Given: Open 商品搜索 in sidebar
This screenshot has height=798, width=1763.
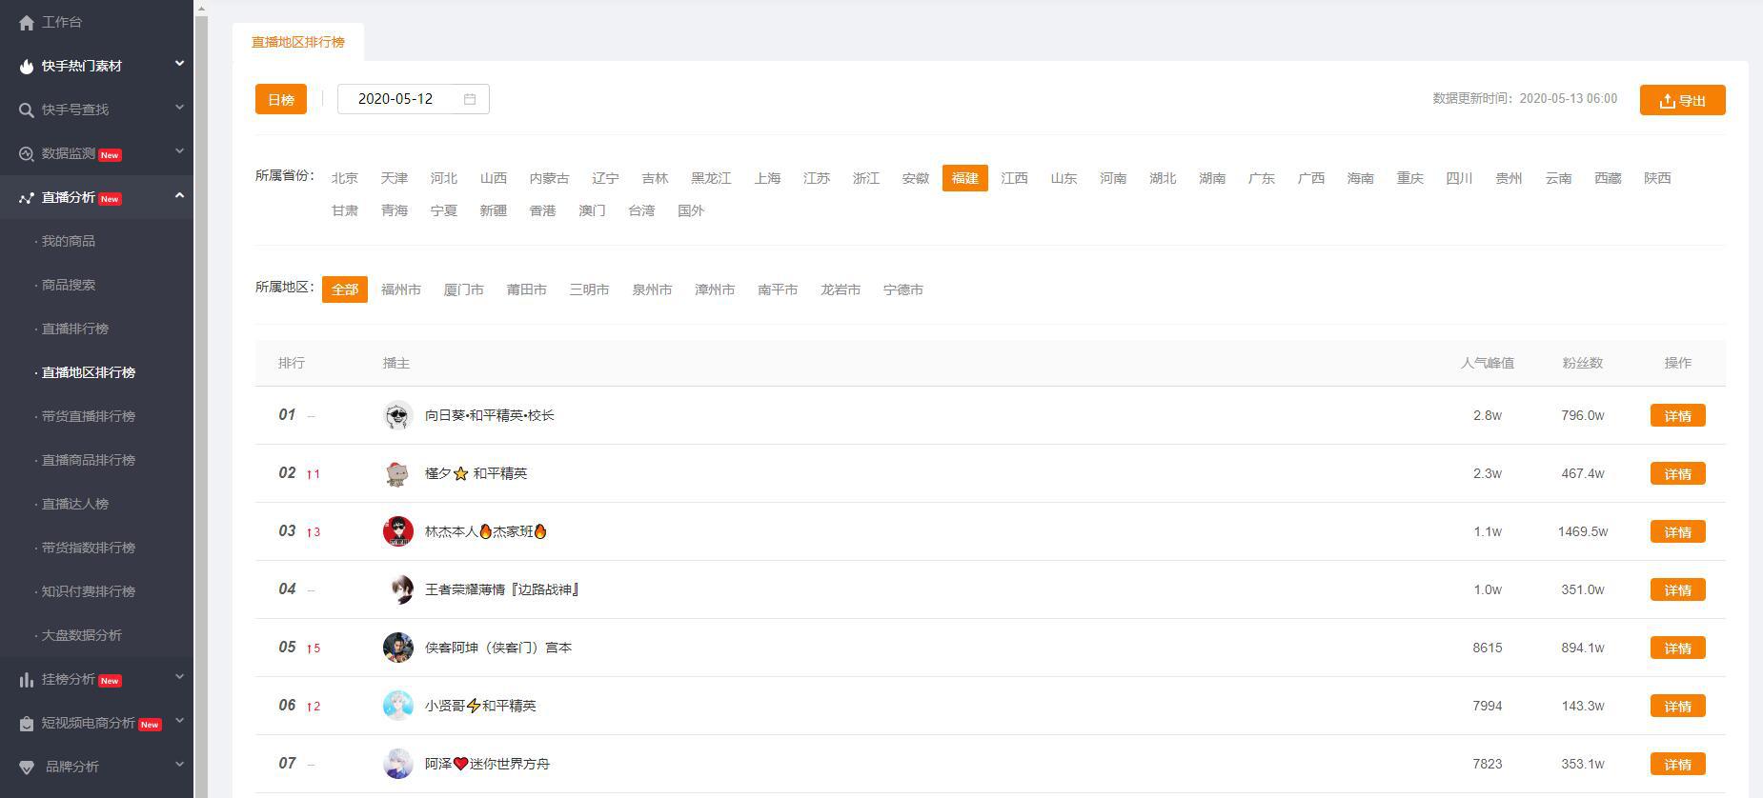Looking at the screenshot, I should pyautogui.click(x=69, y=285).
